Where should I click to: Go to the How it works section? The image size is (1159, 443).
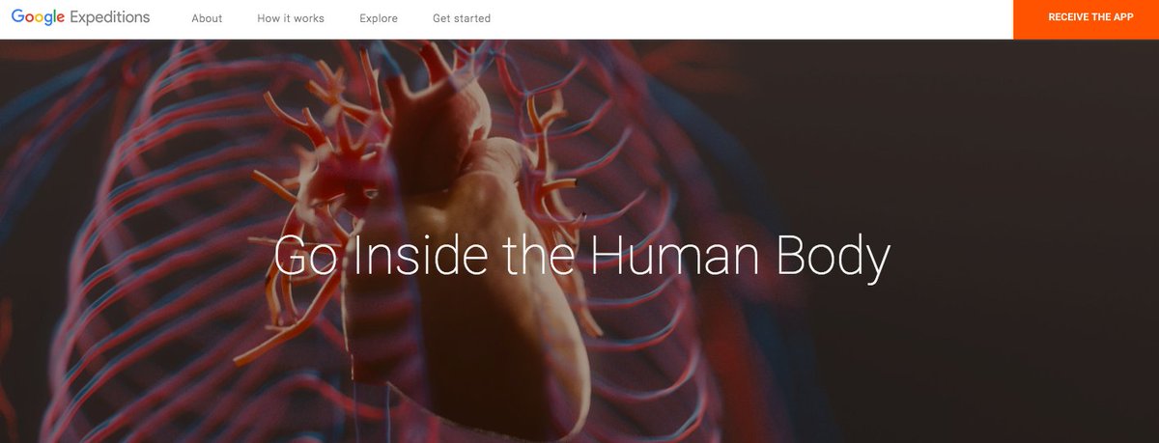[291, 18]
